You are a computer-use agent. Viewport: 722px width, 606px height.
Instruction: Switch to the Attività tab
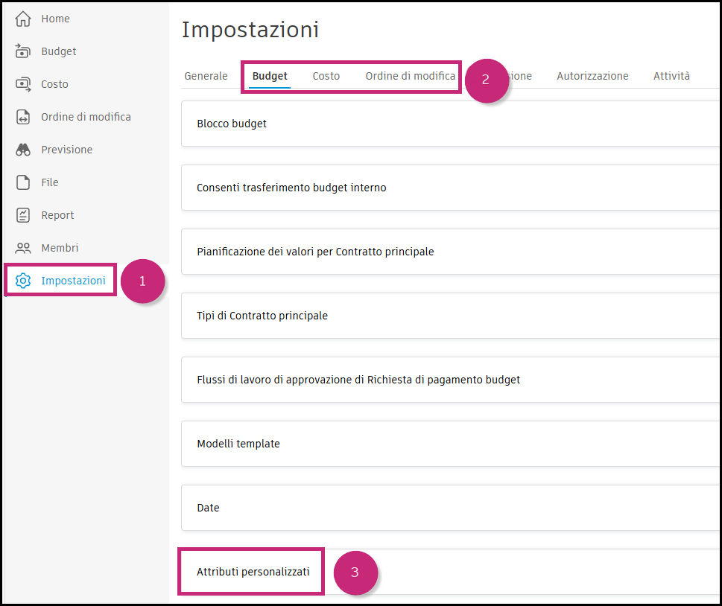pos(671,75)
